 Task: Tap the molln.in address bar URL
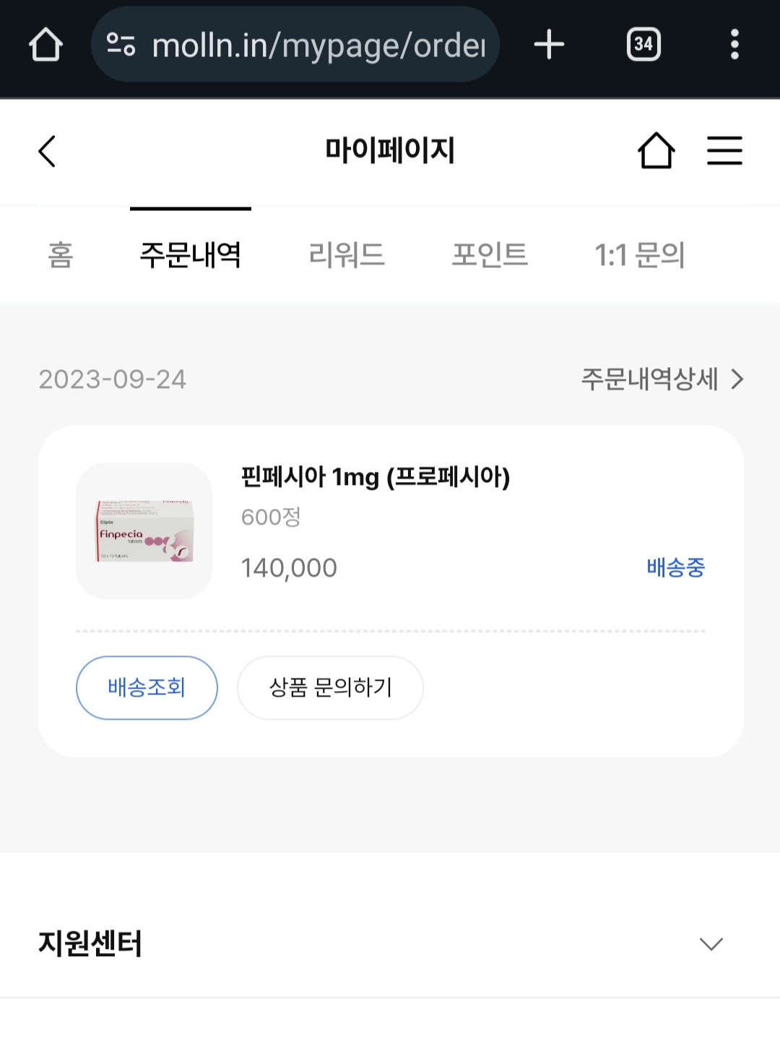[x=318, y=45]
